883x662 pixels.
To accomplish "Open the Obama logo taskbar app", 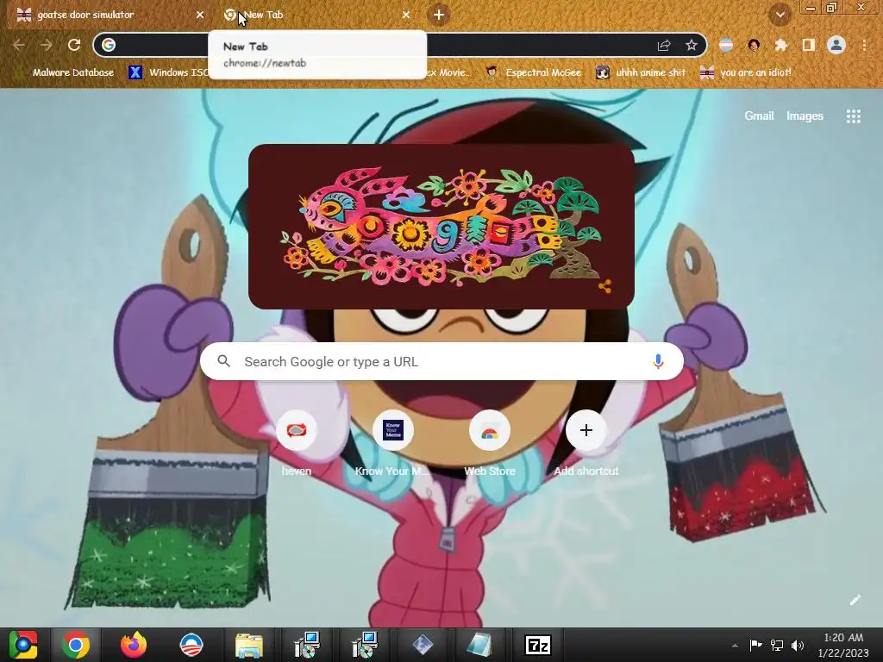I will click(191, 645).
